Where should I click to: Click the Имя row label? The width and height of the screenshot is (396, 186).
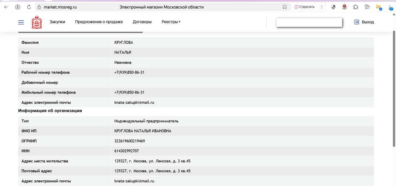coord(25,52)
